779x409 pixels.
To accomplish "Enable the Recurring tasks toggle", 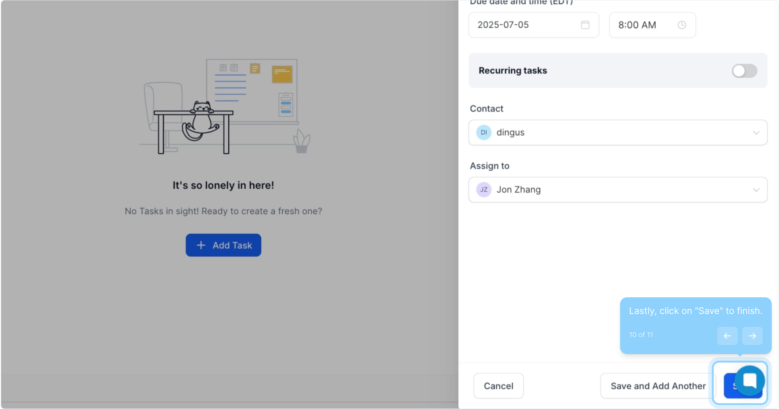I will (x=744, y=71).
